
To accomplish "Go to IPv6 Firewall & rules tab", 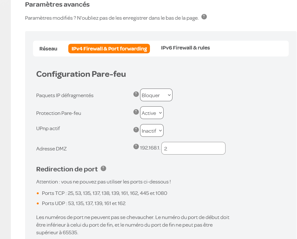I will pyautogui.click(x=186, y=48).
